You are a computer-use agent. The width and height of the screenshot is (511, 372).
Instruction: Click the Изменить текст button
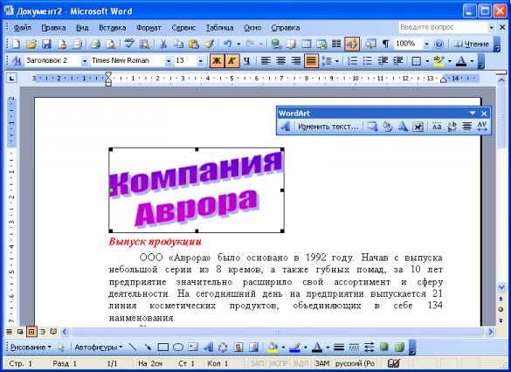pos(328,127)
